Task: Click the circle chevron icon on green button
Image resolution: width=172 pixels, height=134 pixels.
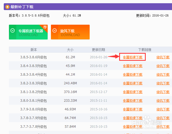Action: [x=12, y=30]
